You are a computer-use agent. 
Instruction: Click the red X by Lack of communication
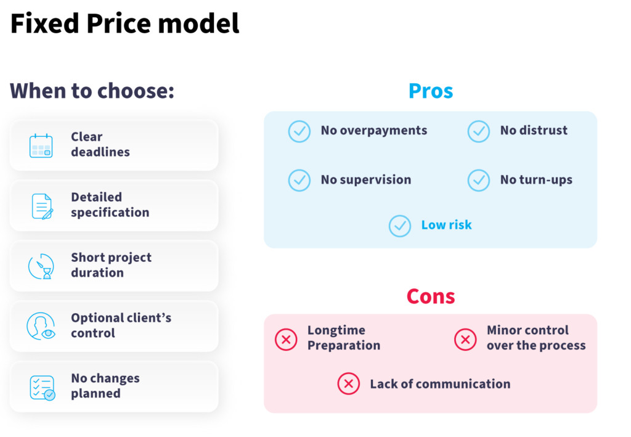click(349, 383)
